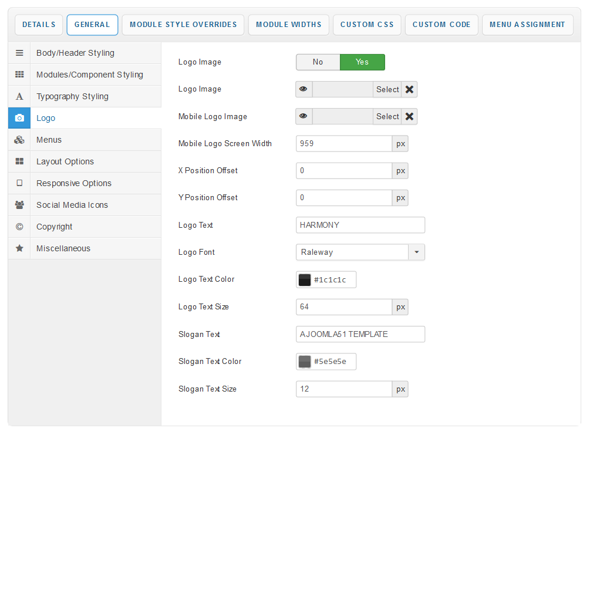This screenshot has width=590, height=590.
Task: Open the Logo Text Color swatch
Action: pos(305,280)
